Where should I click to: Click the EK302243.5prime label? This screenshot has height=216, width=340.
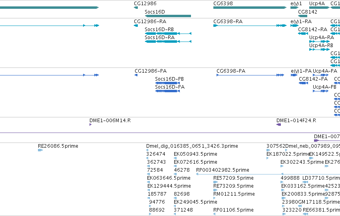(302, 162)
